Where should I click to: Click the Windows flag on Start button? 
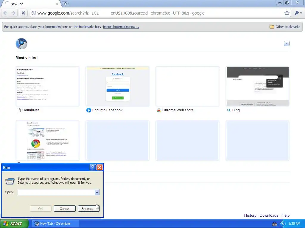[x=6, y=224]
